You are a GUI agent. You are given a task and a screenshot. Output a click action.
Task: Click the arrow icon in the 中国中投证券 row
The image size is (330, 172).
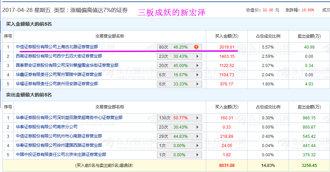click(x=197, y=155)
